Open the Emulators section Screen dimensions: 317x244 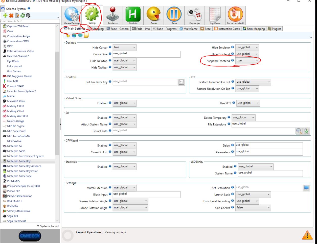click(x=113, y=15)
